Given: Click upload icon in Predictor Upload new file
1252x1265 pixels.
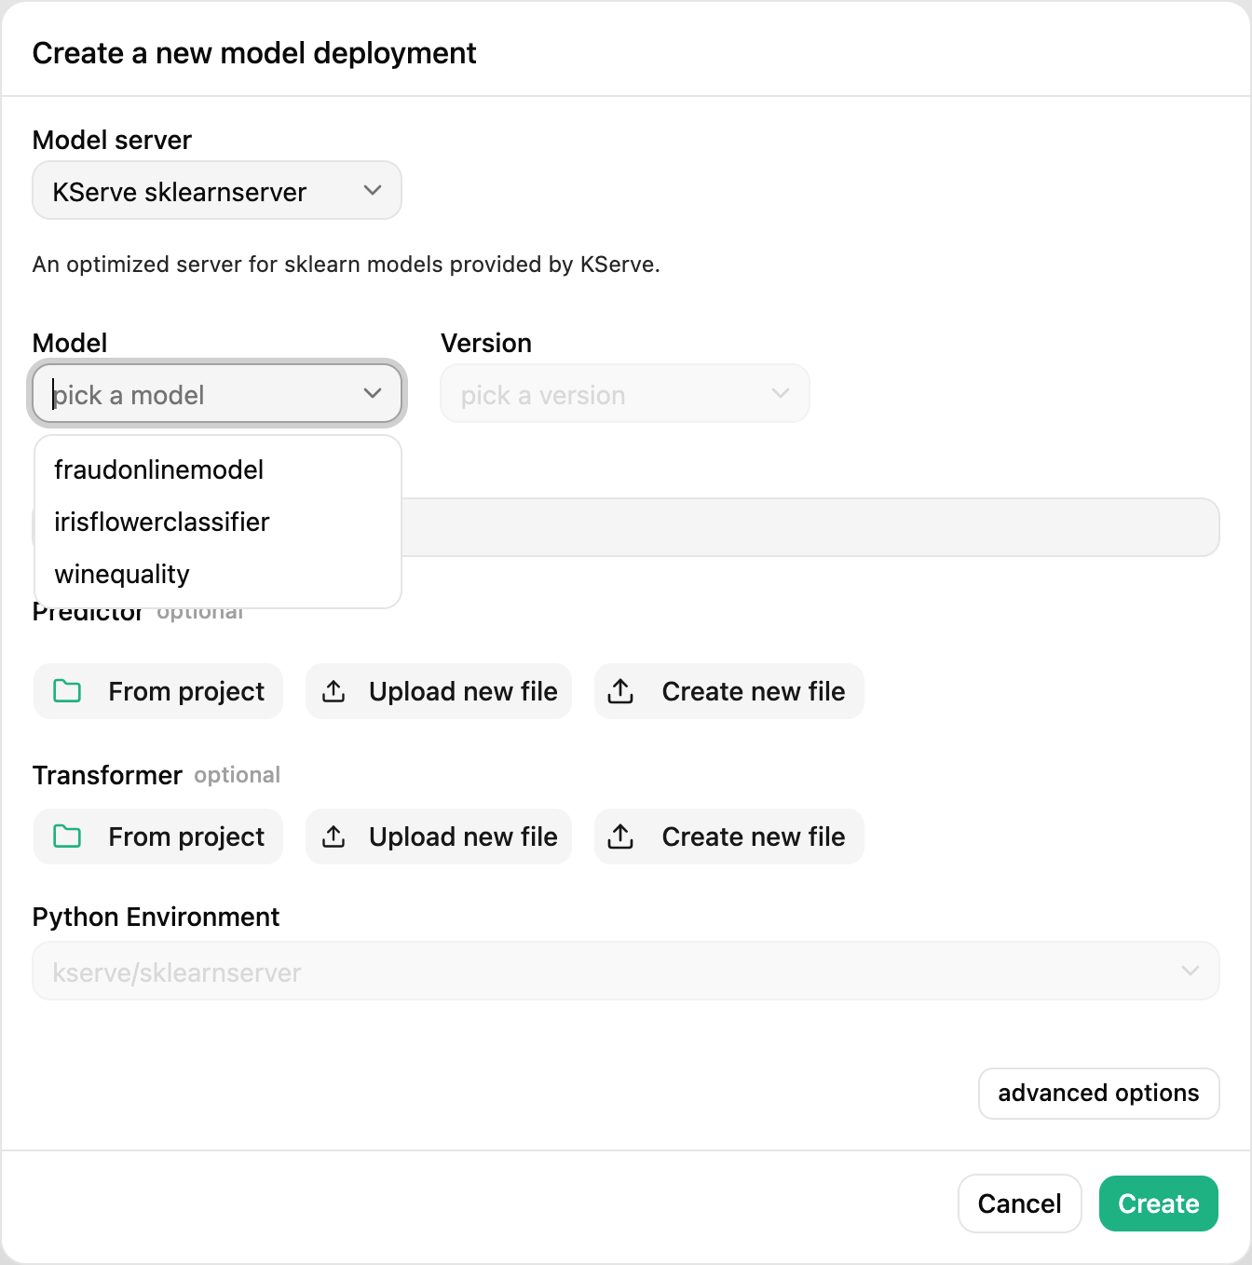Looking at the screenshot, I should (x=333, y=691).
